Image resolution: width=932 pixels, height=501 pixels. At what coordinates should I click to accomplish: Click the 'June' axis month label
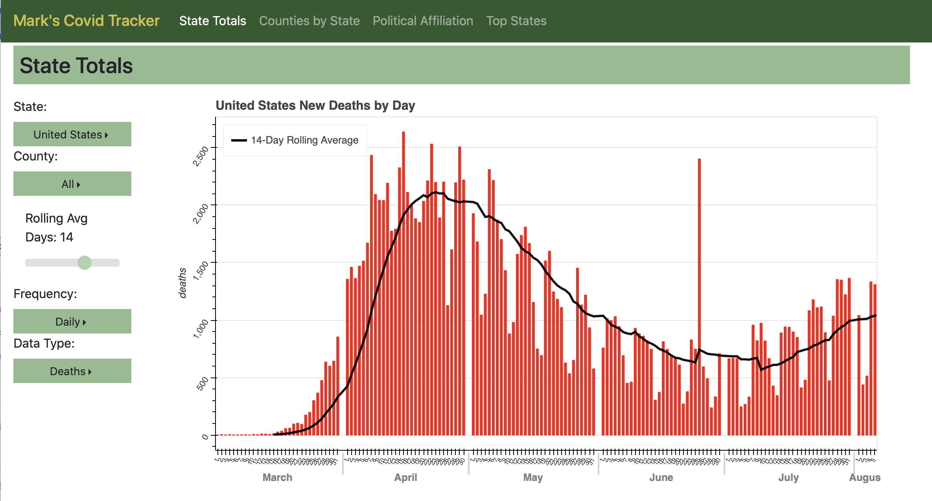tap(661, 477)
